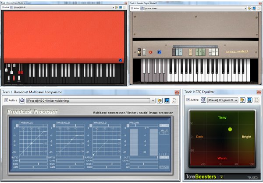The width and height of the screenshot is (263, 183).
Task: Adjust the DENS slider in Broadcast Processor
Action: pos(144,160)
